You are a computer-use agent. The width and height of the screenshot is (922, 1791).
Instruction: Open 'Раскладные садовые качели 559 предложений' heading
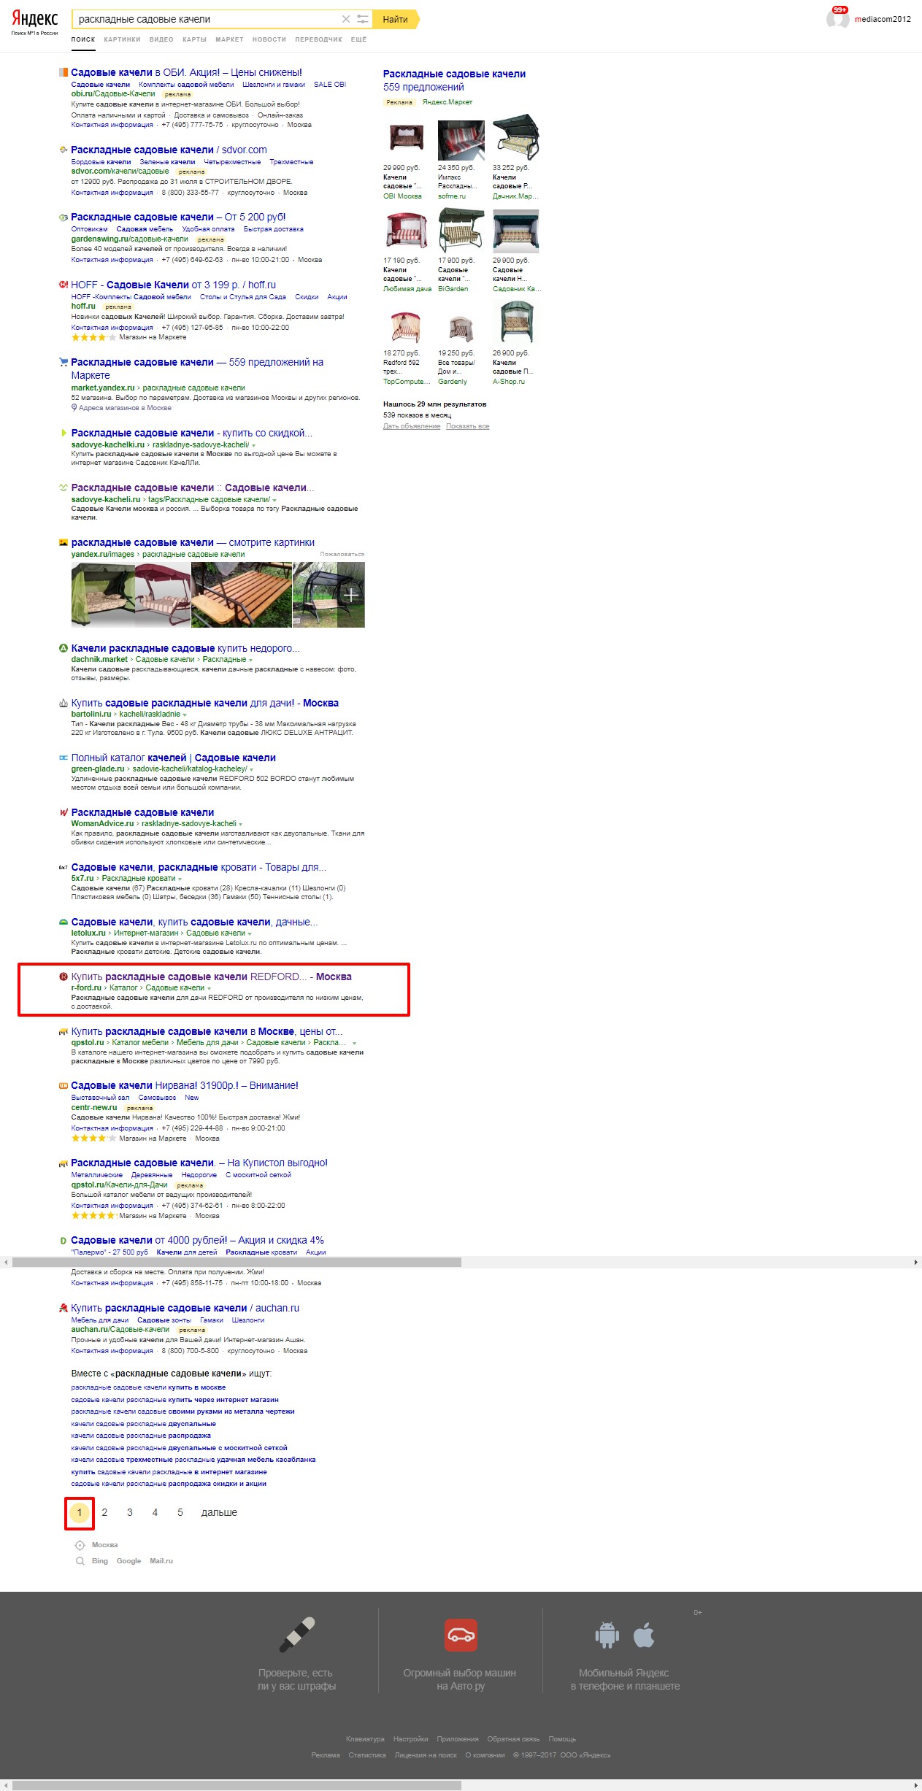(454, 80)
